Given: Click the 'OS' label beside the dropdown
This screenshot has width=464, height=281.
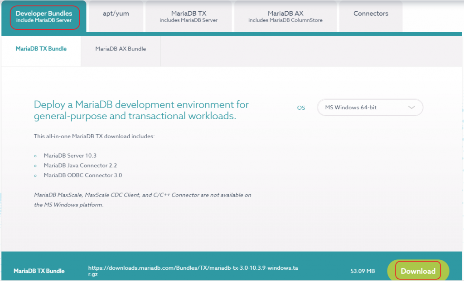Looking at the screenshot, I should point(301,108).
